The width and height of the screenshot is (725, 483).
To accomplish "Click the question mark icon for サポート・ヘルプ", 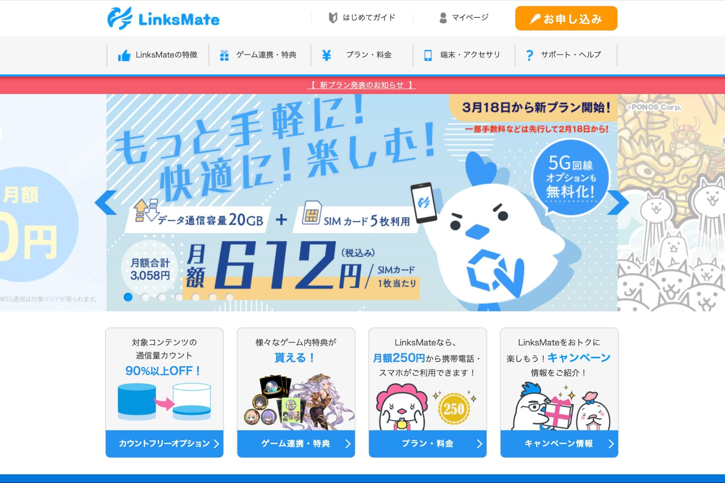I will tap(530, 55).
